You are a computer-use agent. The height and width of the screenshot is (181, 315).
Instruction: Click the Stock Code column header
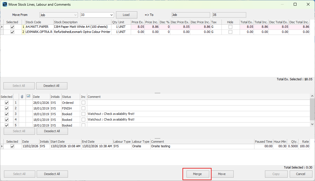pyautogui.click(x=39, y=22)
